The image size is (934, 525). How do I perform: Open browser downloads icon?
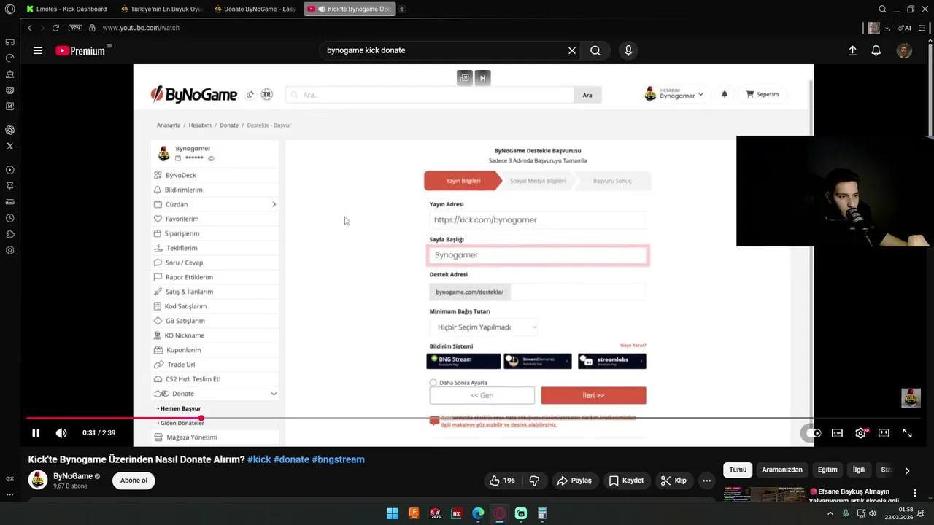point(887,28)
